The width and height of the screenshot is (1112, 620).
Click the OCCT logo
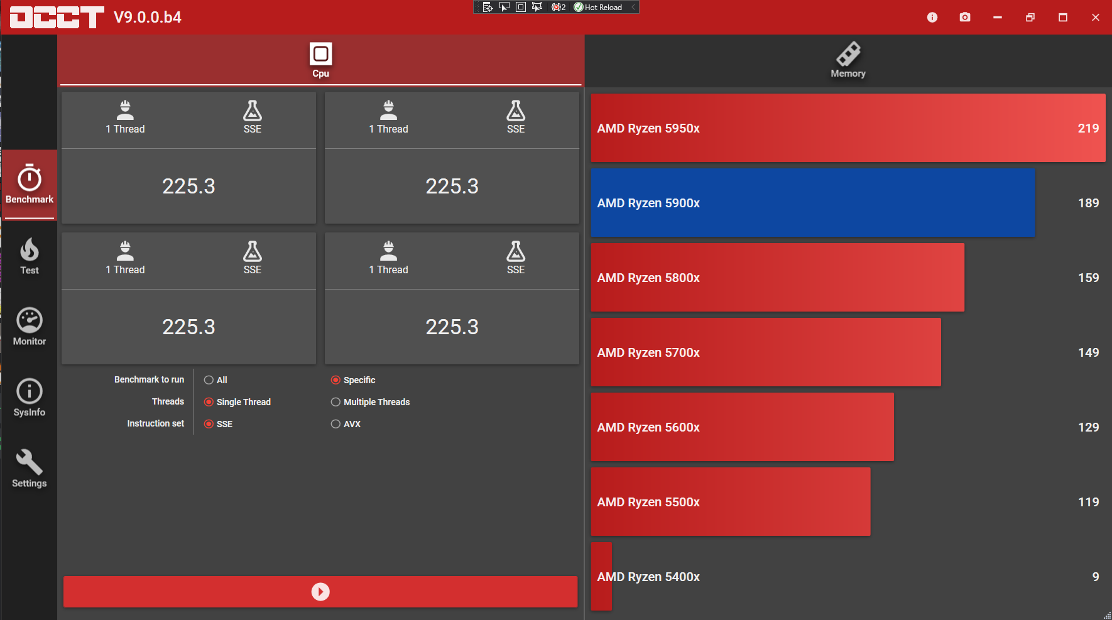[x=57, y=18]
